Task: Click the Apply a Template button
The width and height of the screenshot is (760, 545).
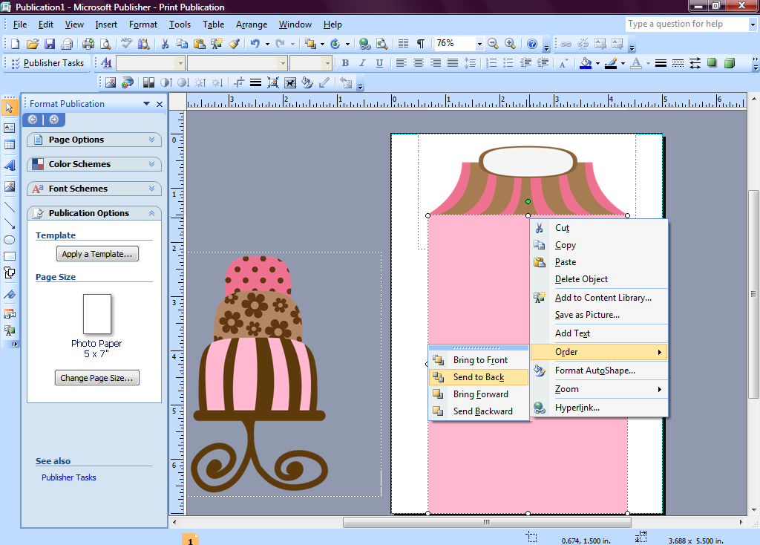Action: (x=97, y=253)
